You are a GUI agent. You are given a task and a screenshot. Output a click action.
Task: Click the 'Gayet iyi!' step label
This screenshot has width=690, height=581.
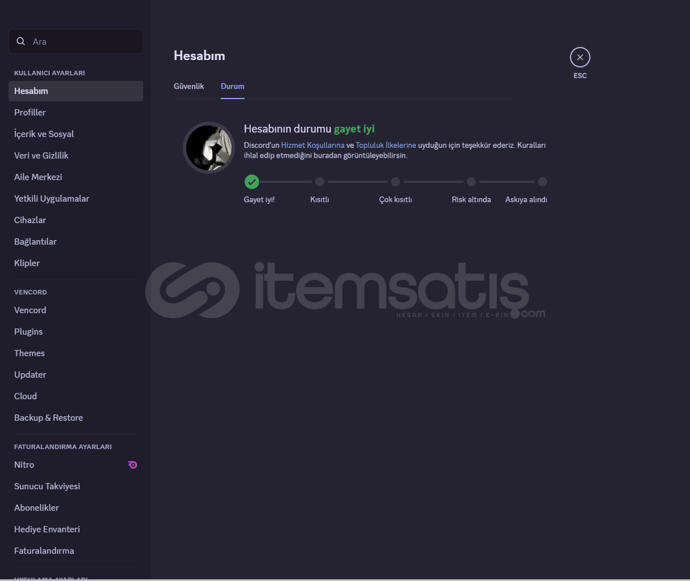(259, 199)
